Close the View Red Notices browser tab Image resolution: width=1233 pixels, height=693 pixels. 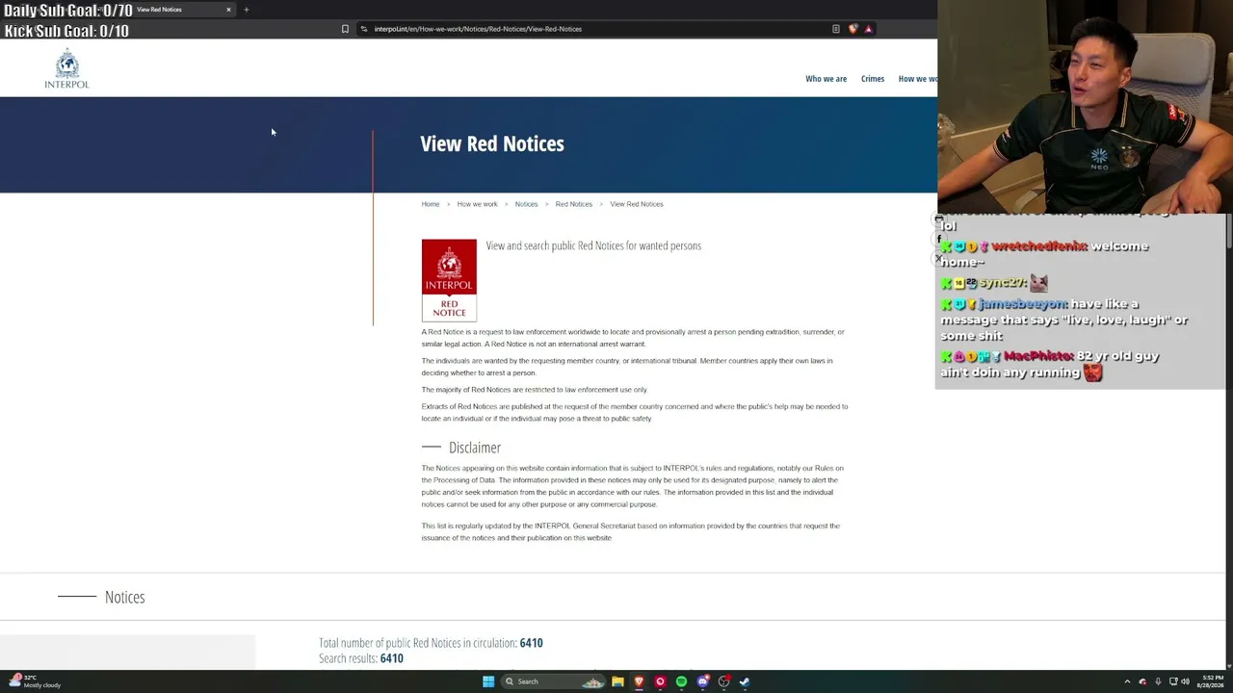tap(228, 10)
